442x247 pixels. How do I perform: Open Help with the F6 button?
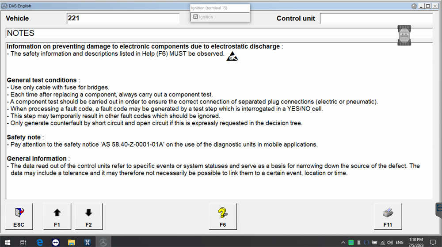(x=223, y=217)
